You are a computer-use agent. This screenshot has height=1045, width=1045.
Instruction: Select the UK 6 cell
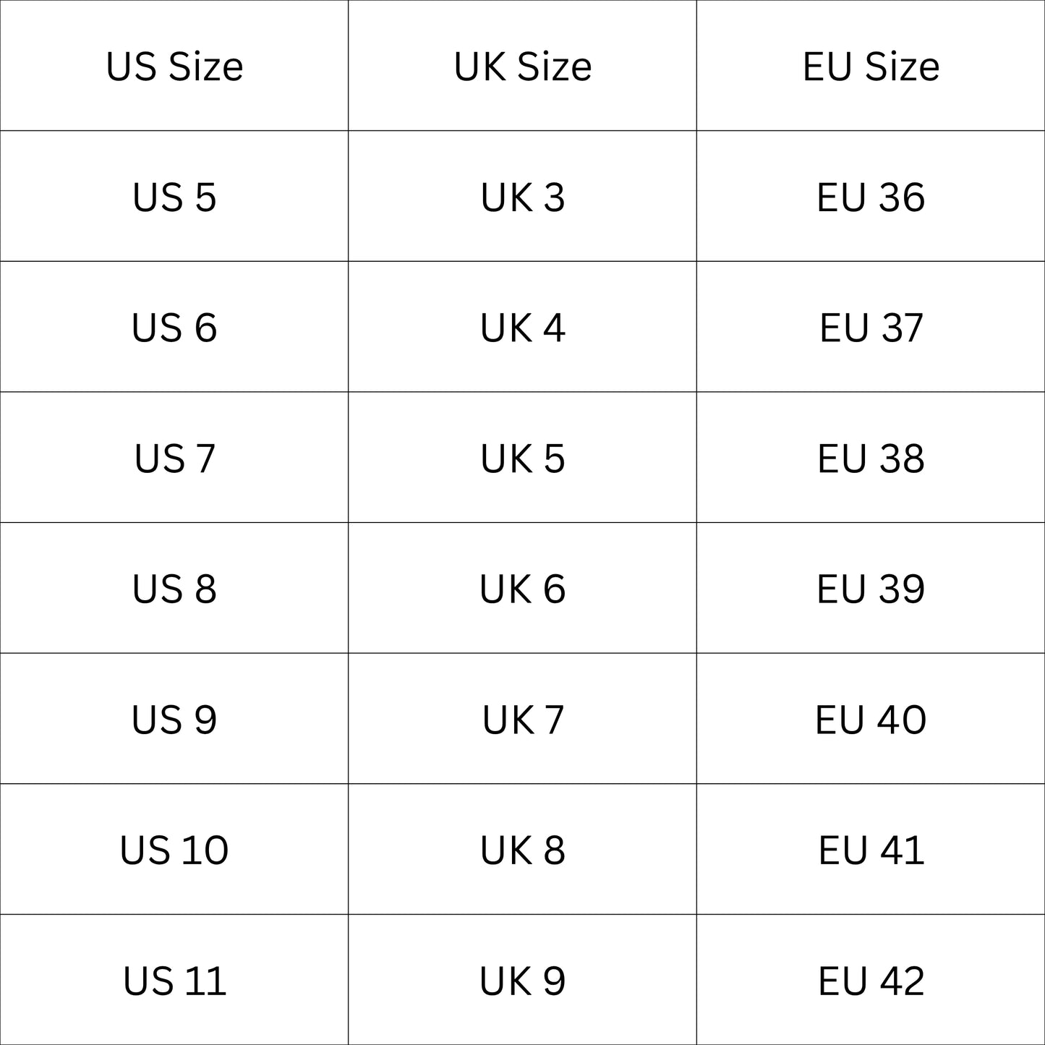522,589
